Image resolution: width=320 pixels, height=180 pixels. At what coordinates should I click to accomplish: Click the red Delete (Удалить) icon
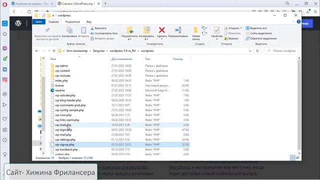[x=162, y=30]
